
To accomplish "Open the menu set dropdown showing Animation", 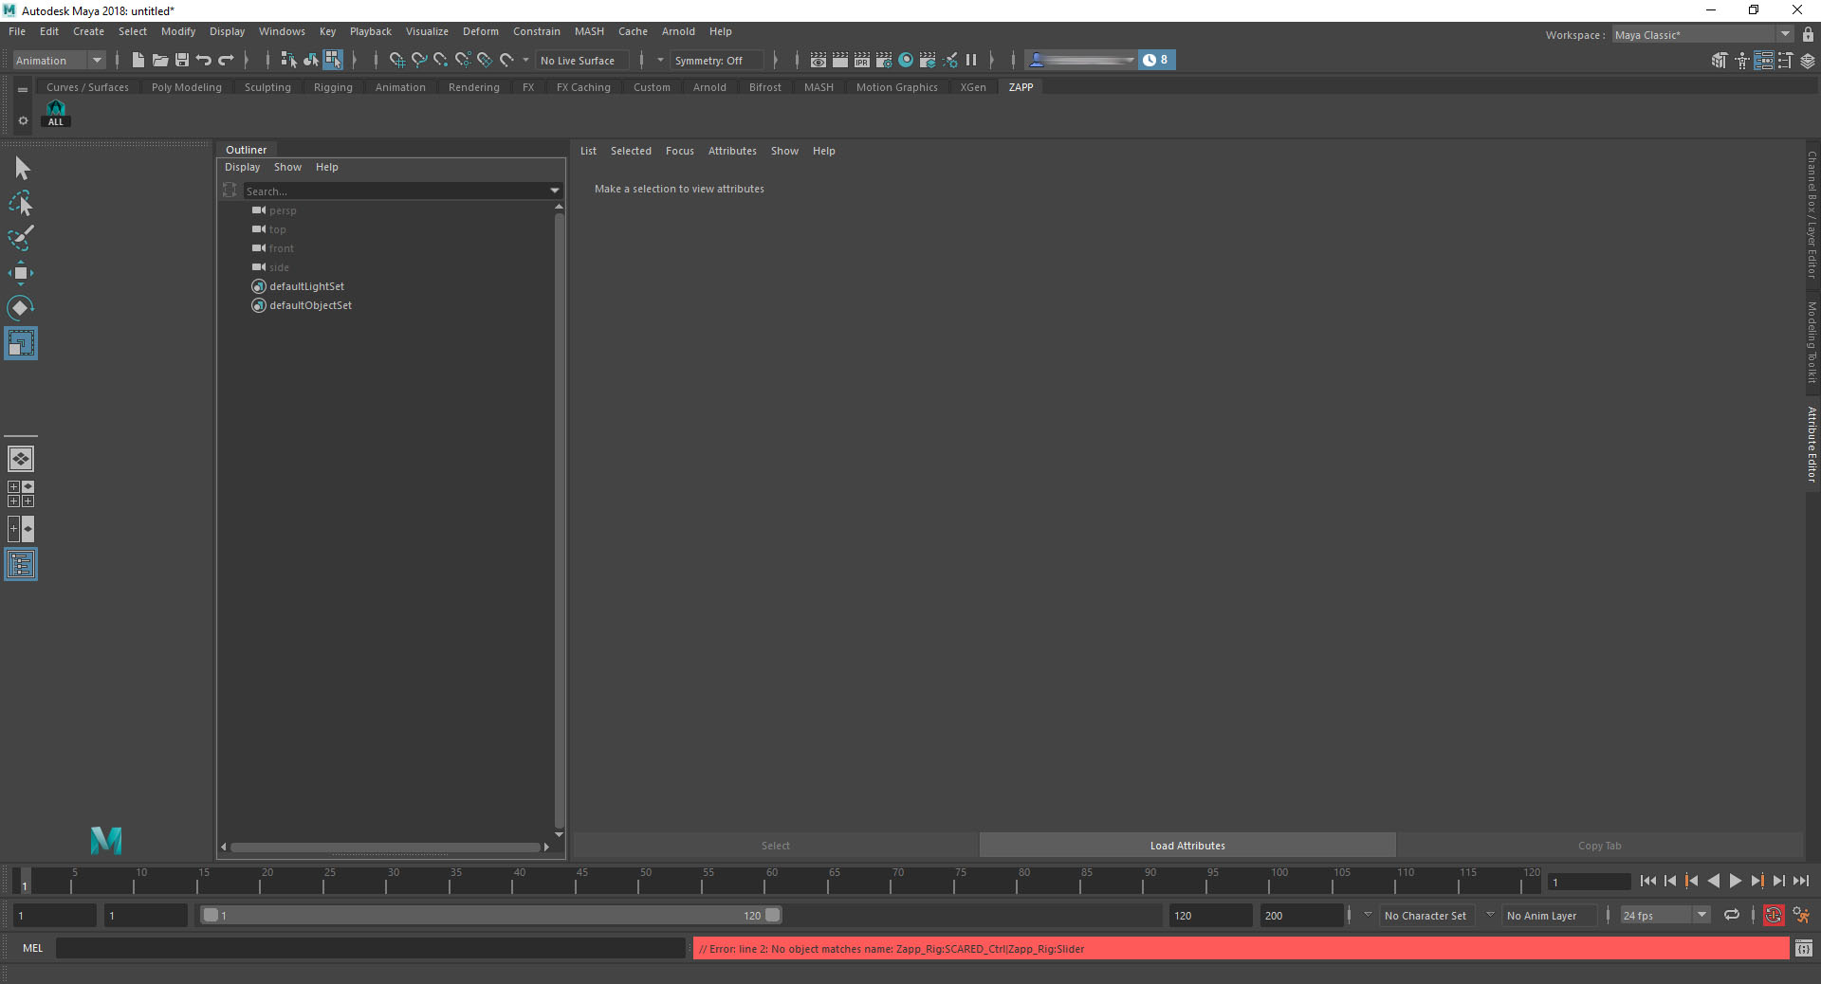I will (x=59, y=60).
